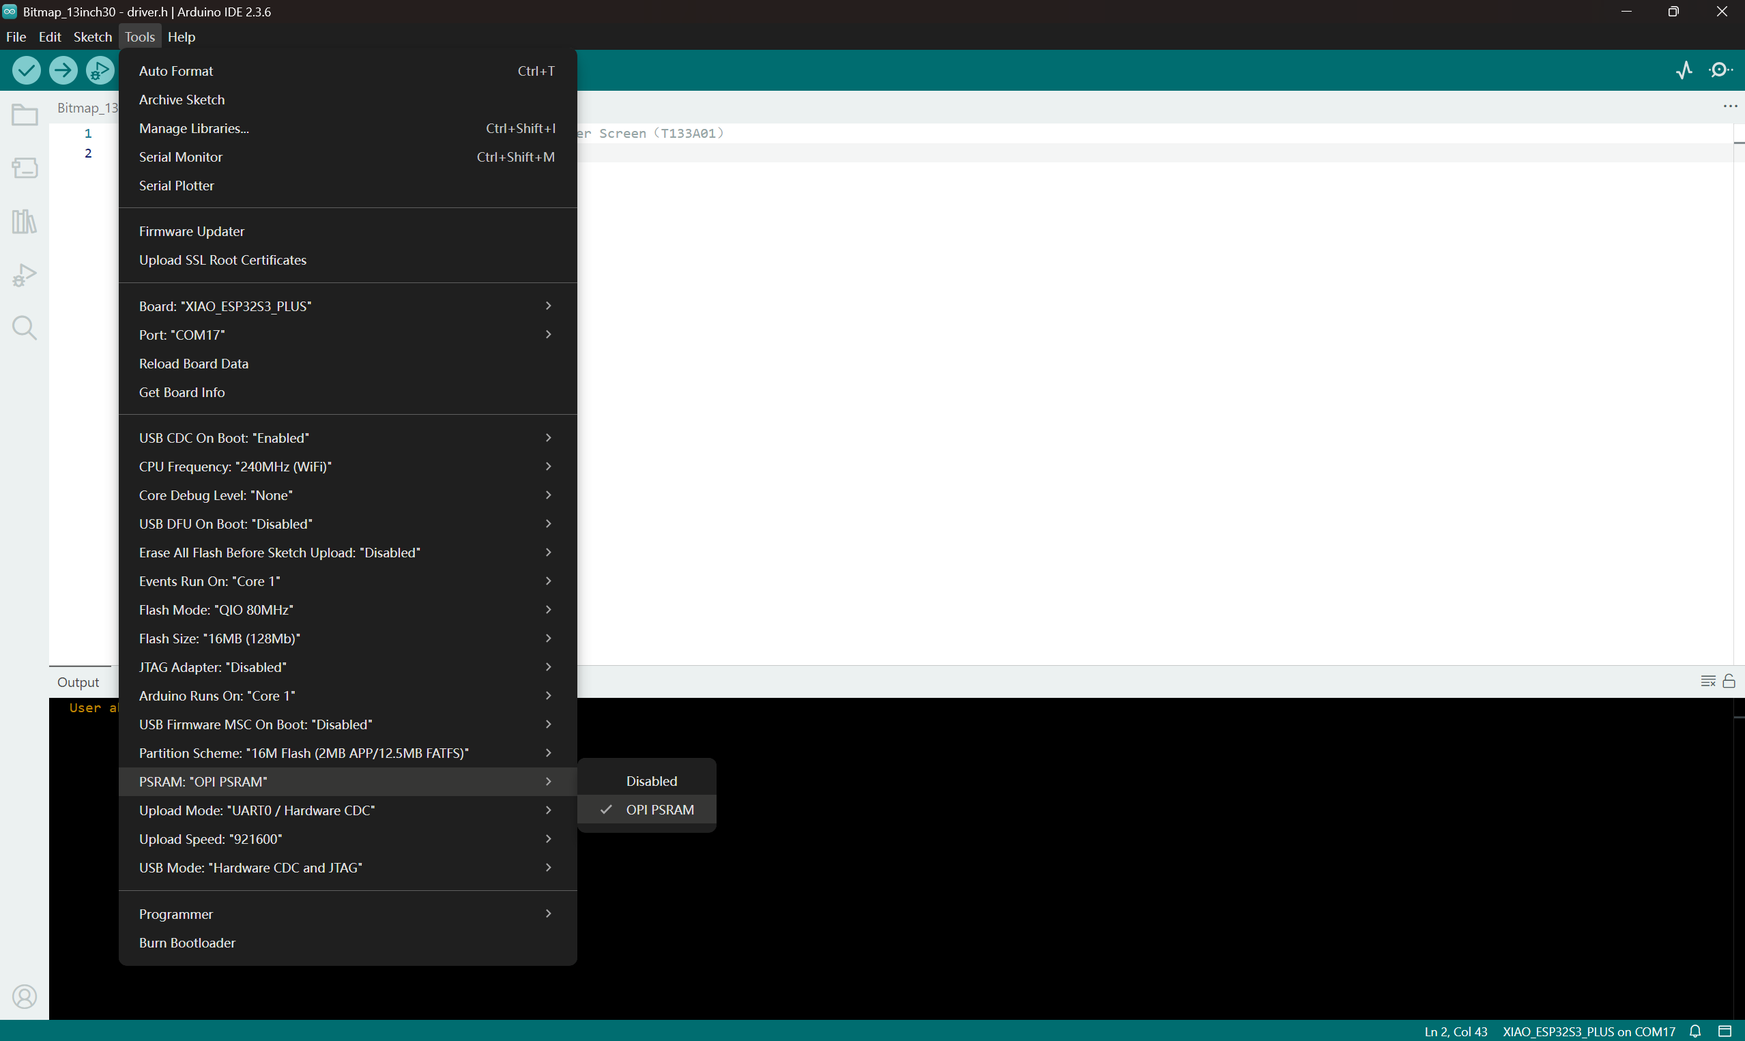Screen dimensions: 1745x1041
Task: Click the Upload arrow toolbar button
Action: (63, 70)
